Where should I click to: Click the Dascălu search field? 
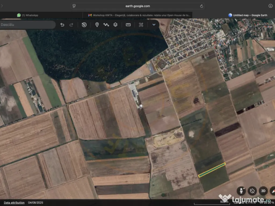click(27, 25)
